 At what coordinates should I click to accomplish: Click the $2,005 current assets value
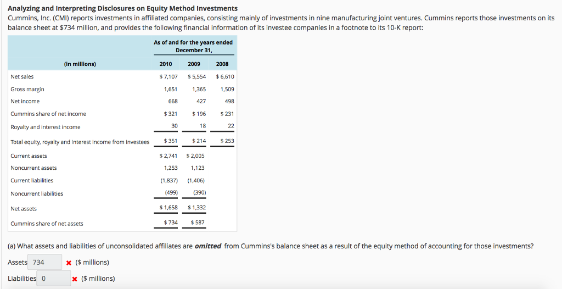click(x=195, y=156)
